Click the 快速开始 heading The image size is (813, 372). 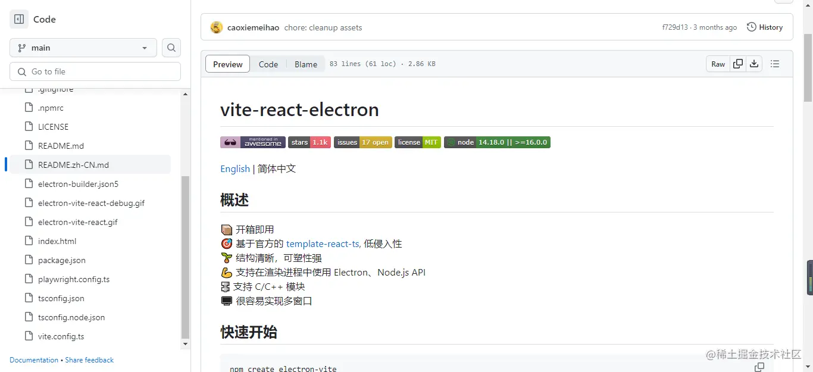(x=249, y=332)
